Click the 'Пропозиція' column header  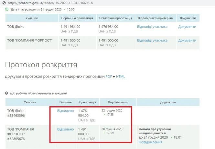click(x=88, y=102)
